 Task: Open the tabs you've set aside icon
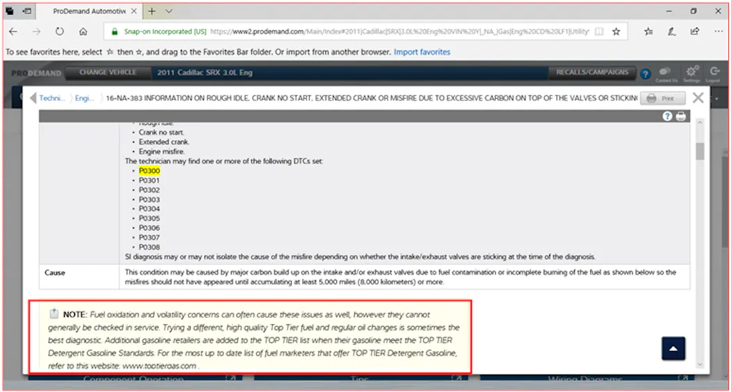click(10, 11)
